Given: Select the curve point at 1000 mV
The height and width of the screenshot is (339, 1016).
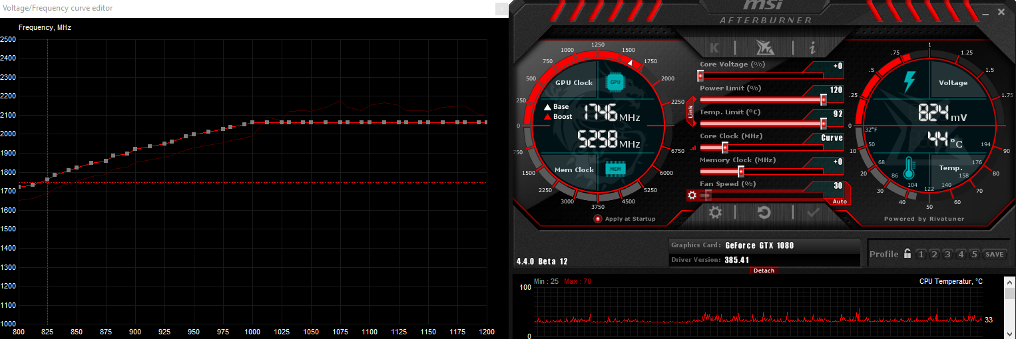Looking at the screenshot, I should coord(252,122).
